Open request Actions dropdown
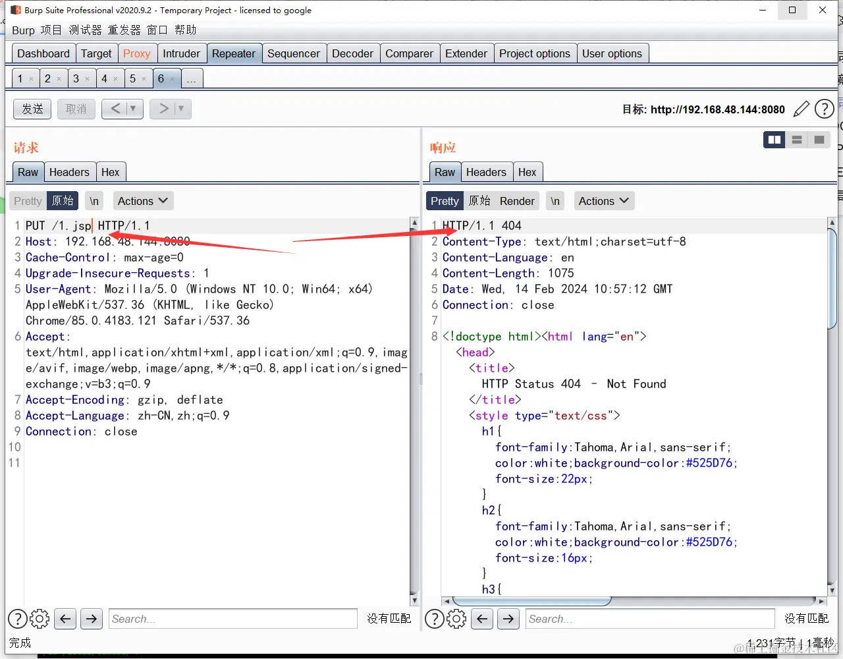Image resolution: width=843 pixels, height=659 pixels. [x=143, y=201]
